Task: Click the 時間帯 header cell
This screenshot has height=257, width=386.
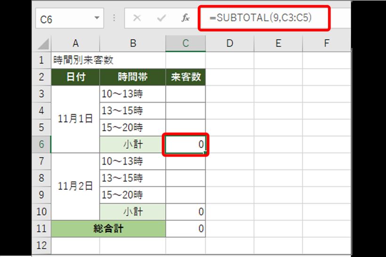Action: [133, 77]
